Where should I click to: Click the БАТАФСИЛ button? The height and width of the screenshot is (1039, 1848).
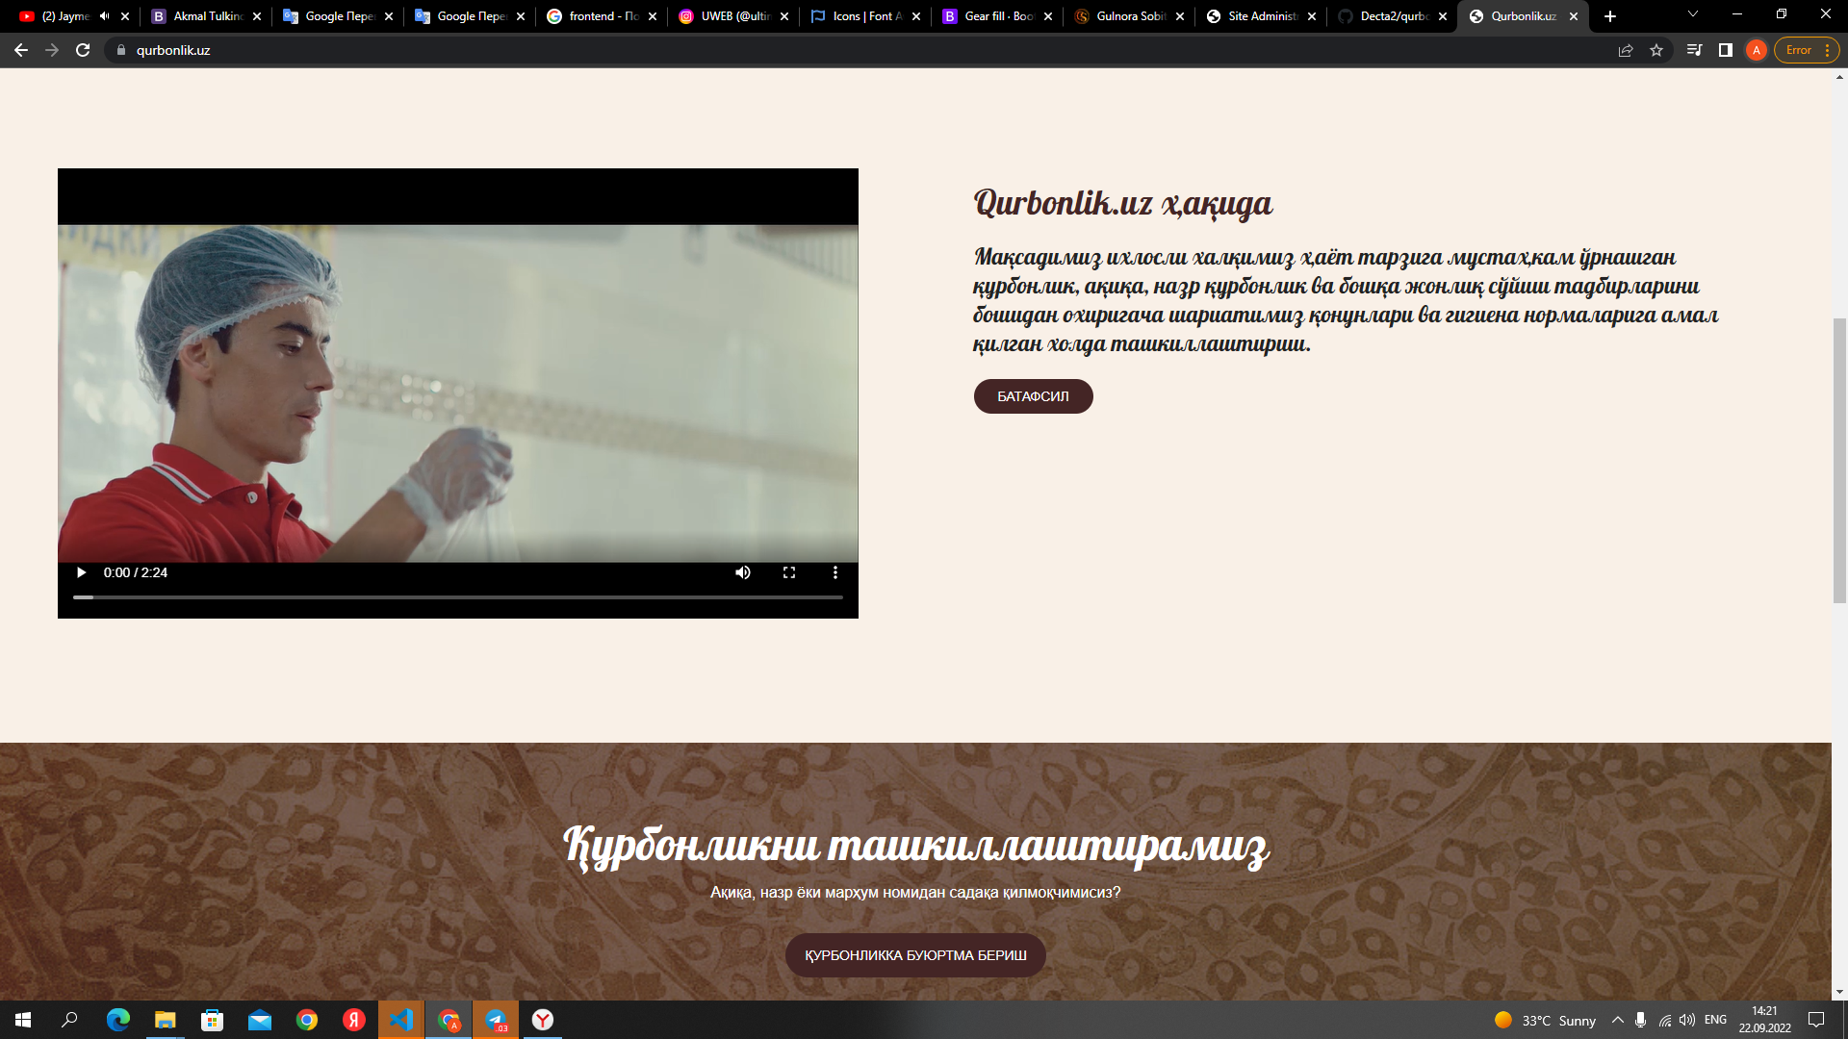1033,396
